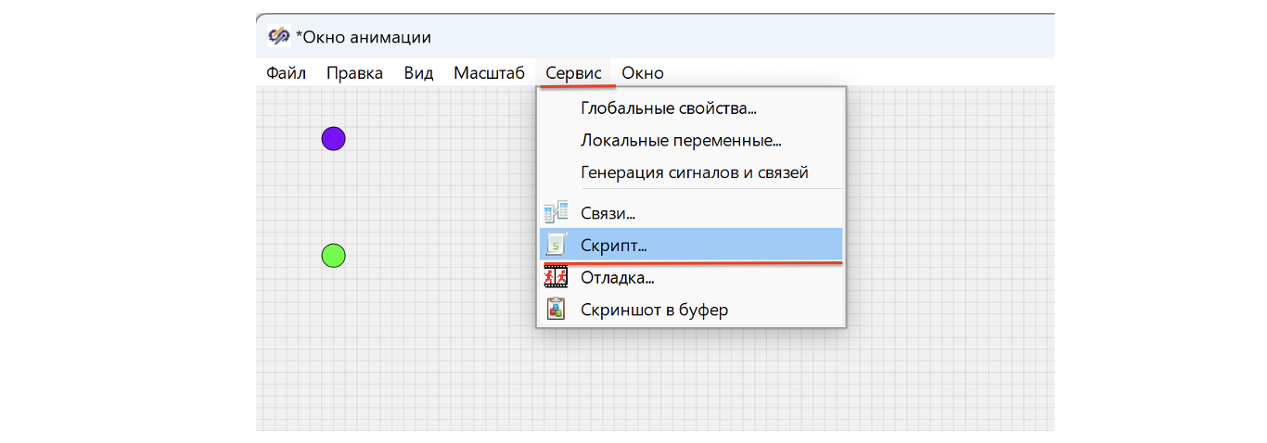The width and height of the screenshot is (1267, 443).
Task: Open the Масштаб menu
Action: [489, 73]
